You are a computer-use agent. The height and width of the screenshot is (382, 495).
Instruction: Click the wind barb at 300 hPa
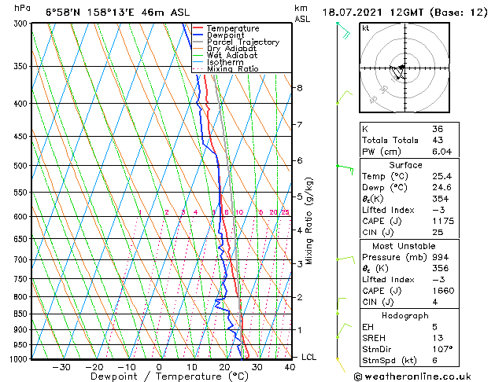pyautogui.click(x=343, y=31)
